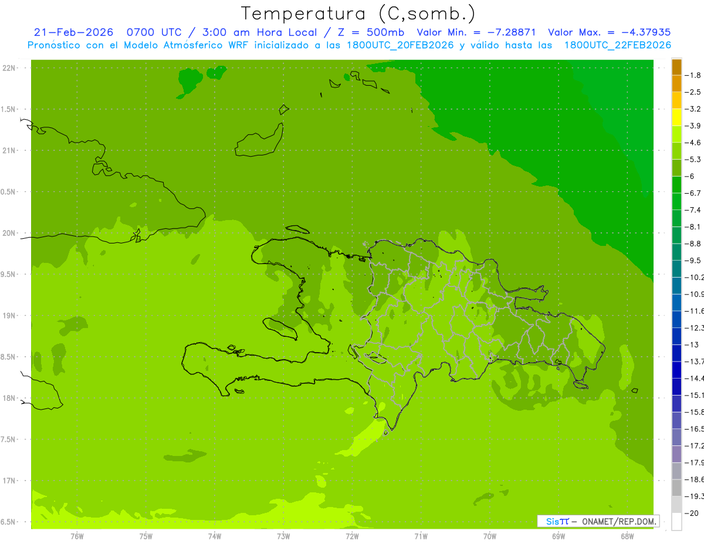Click the '73W' longitude label
This screenshot has width=704, height=544.
[283, 536]
